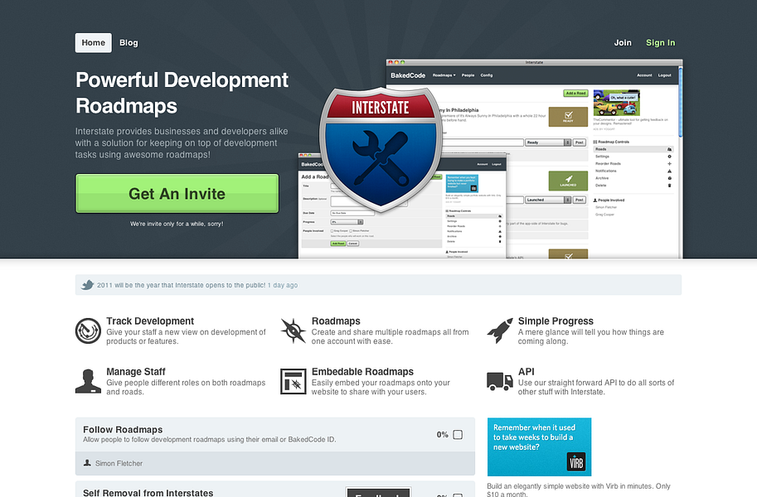Open the Sign In link
This screenshot has width=757, height=497.
pos(661,43)
